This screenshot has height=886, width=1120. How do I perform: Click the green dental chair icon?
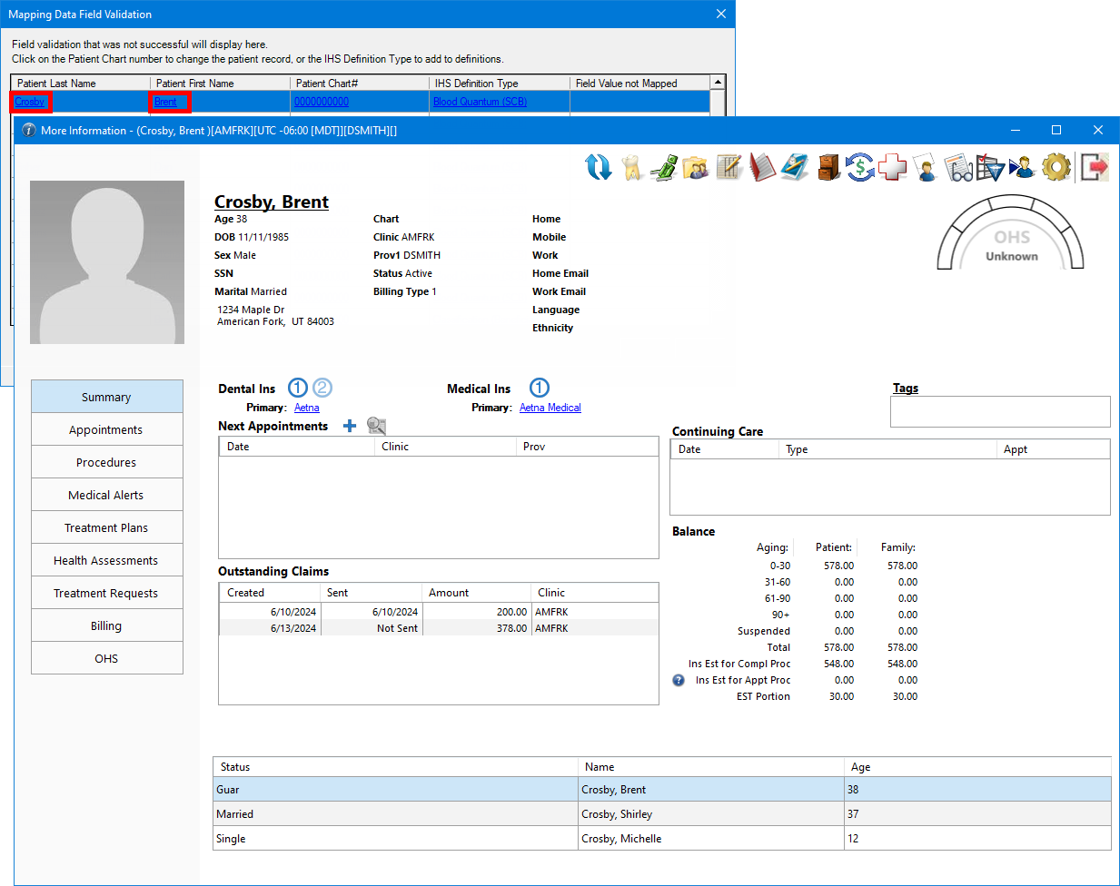664,167
